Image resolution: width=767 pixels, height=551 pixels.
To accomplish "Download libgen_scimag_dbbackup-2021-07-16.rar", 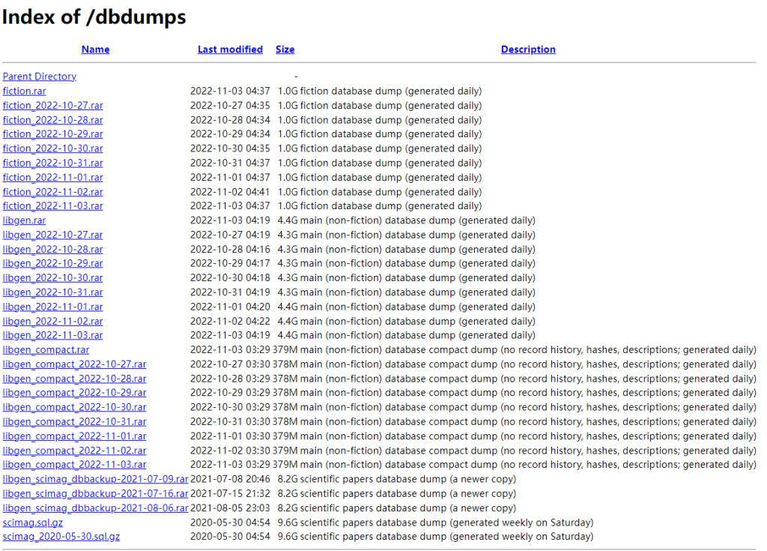I will 95,494.
